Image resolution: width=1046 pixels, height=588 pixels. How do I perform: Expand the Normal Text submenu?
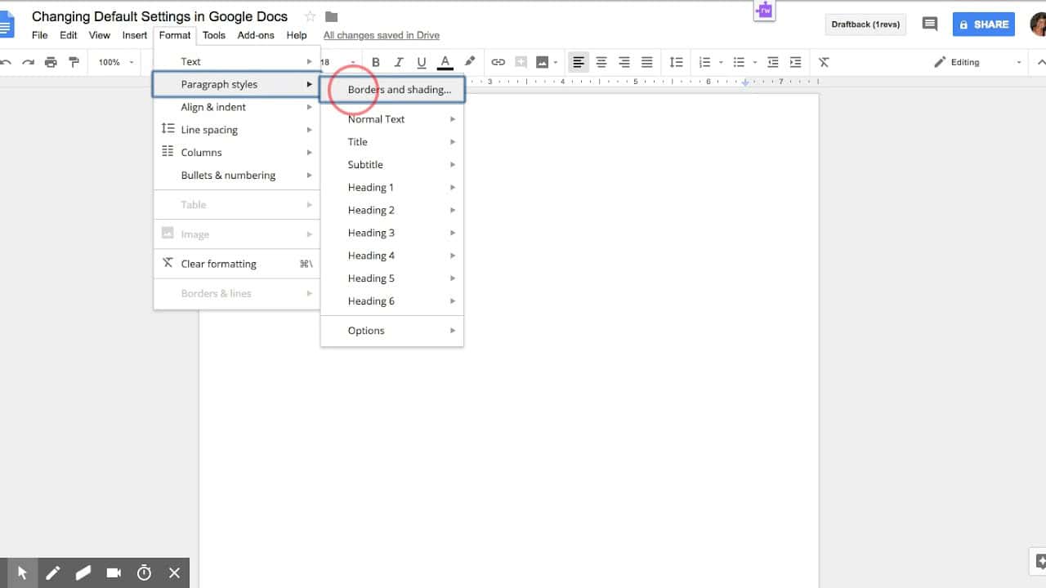pyautogui.click(x=392, y=119)
